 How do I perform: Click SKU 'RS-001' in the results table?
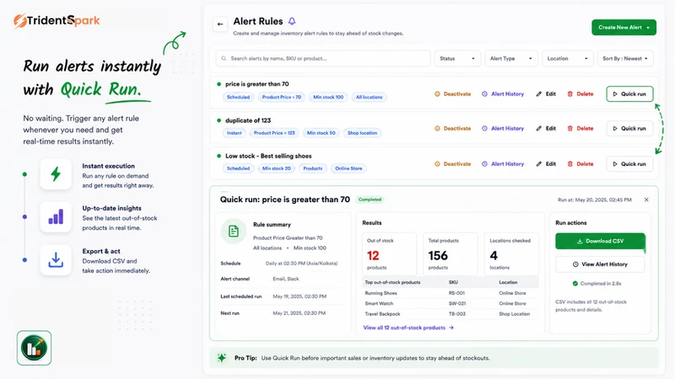pyautogui.click(x=456, y=293)
